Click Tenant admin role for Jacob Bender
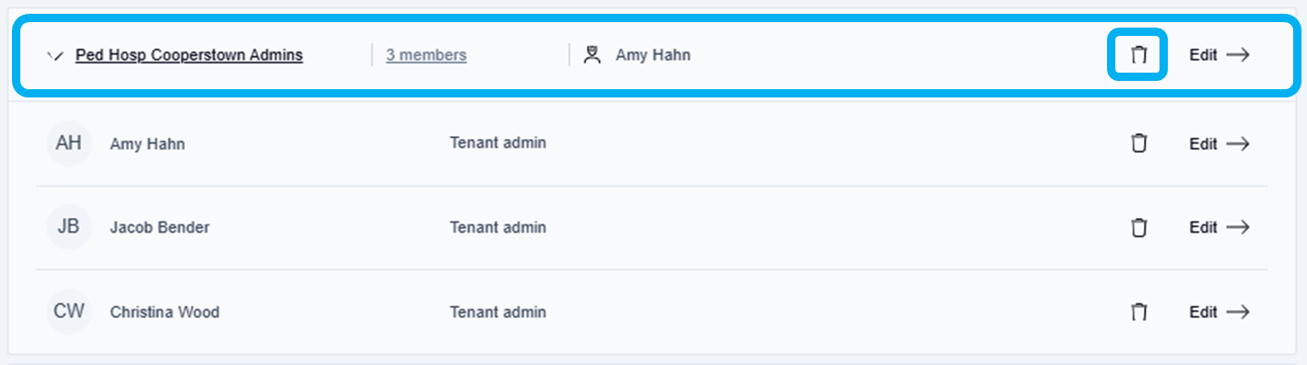 498,227
